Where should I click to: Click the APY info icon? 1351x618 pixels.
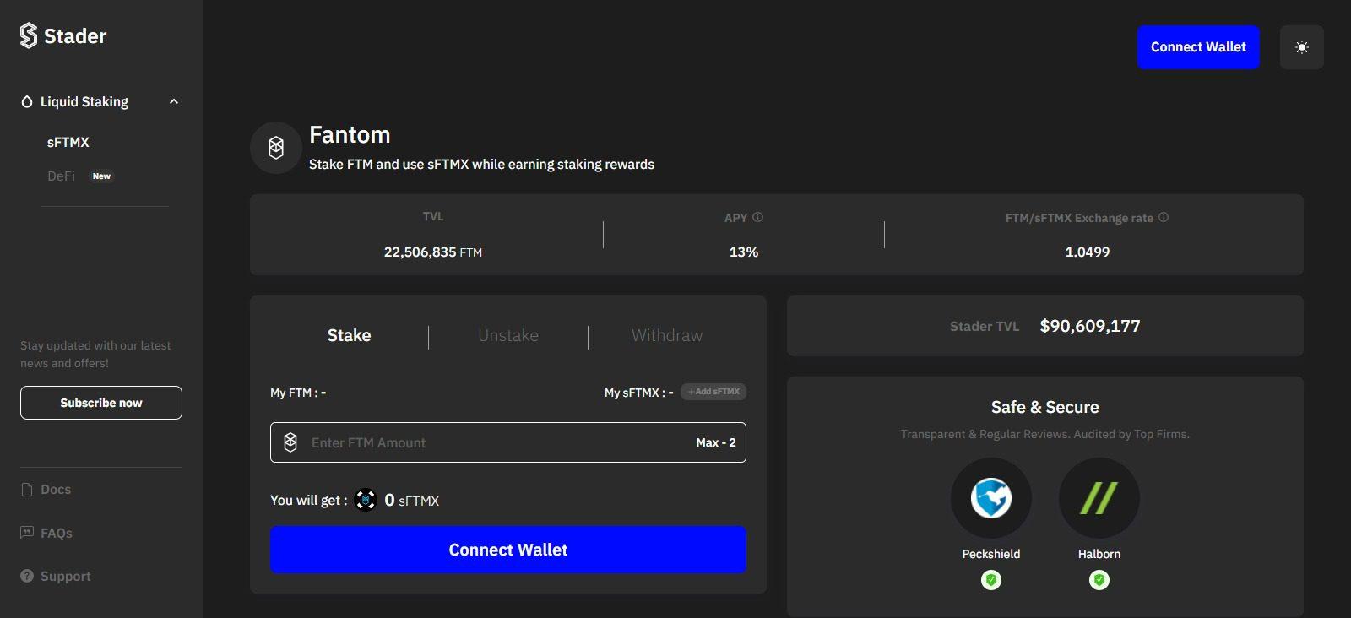click(757, 217)
